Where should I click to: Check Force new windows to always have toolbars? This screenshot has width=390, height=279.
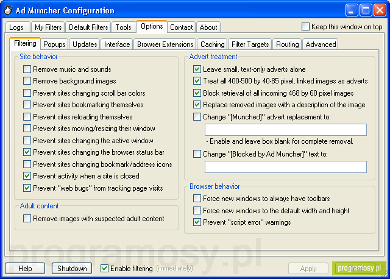click(197, 199)
